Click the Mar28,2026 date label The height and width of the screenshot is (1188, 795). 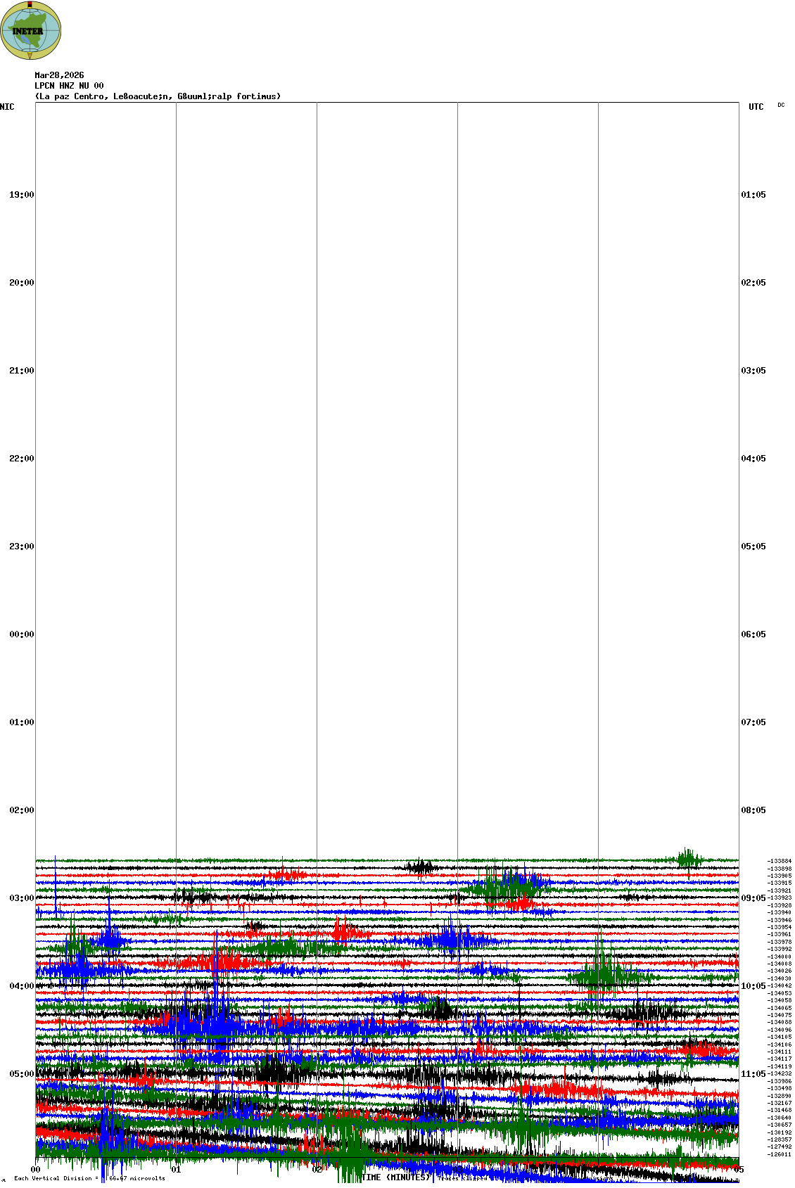59,75
